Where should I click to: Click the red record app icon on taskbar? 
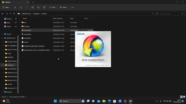[x=125, y=101]
